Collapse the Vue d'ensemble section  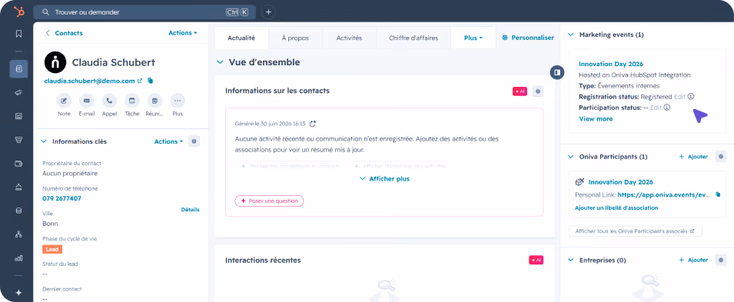[220, 62]
